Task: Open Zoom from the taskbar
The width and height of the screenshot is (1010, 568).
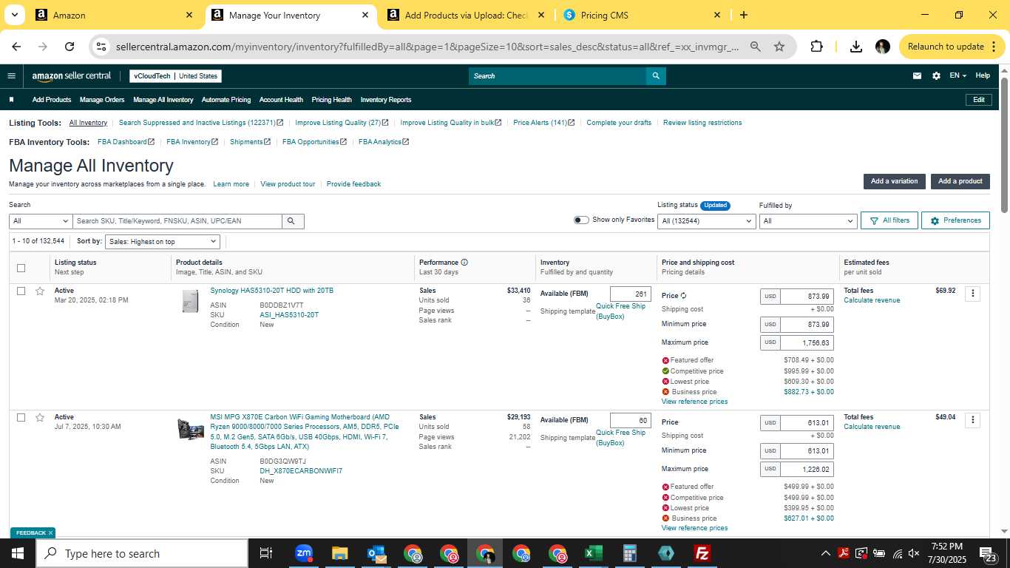Action: point(303,553)
